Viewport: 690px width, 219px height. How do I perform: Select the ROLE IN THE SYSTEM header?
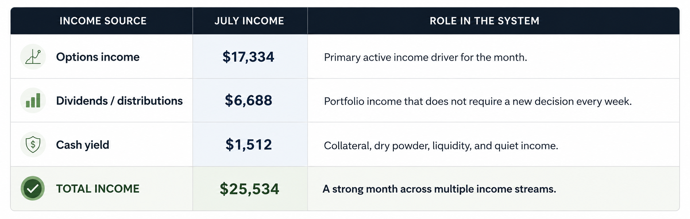(484, 21)
